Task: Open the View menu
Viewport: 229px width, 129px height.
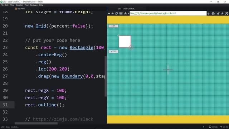Action: coord(12,5)
